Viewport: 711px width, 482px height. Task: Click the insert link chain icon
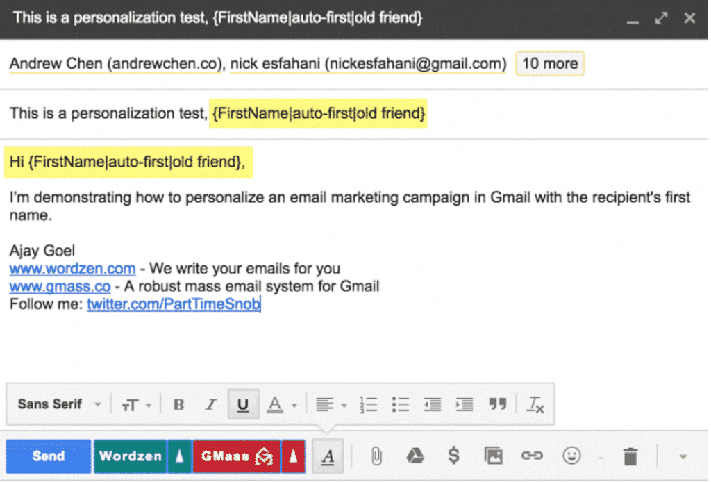coord(532,456)
